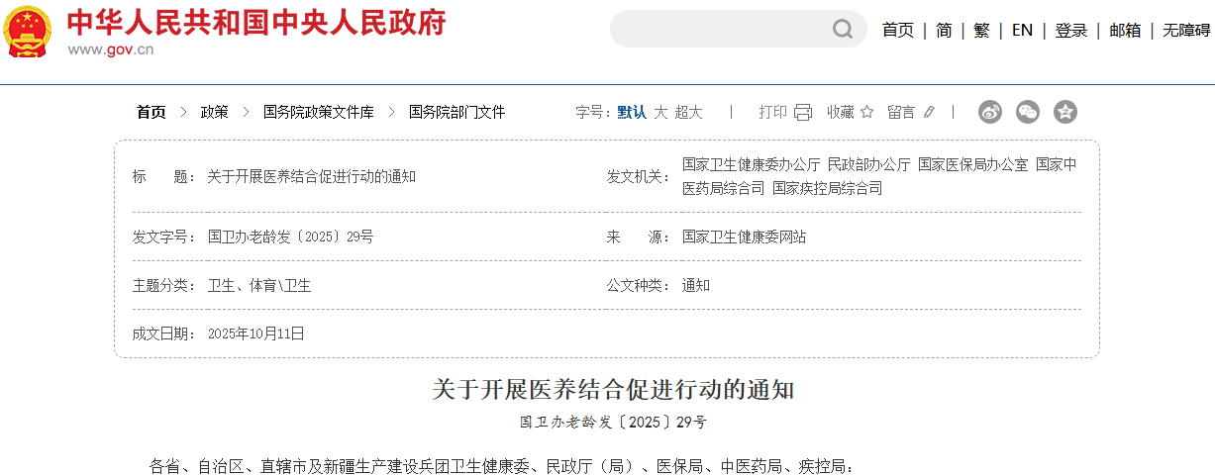This screenshot has width=1215, height=476.
Task: Open 政策 in the breadcrumb
Action: click(214, 112)
